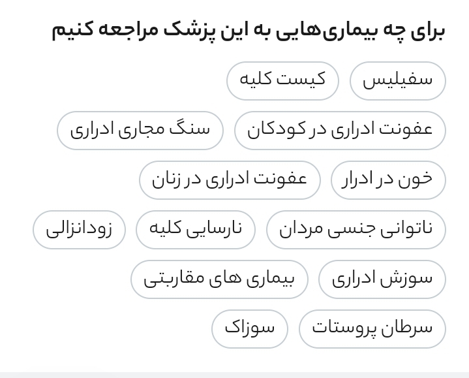Select the کیست کلیه chip
The image size is (469, 378).
point(282,81)
